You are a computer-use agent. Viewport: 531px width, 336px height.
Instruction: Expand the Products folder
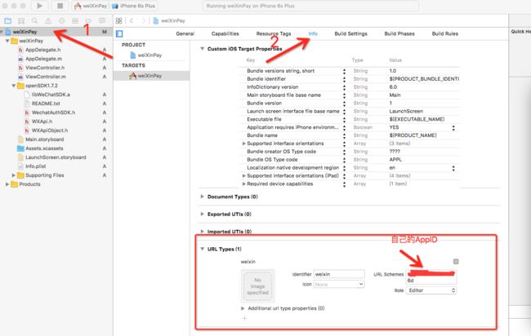pyautogui.click(x=7, y=184)
